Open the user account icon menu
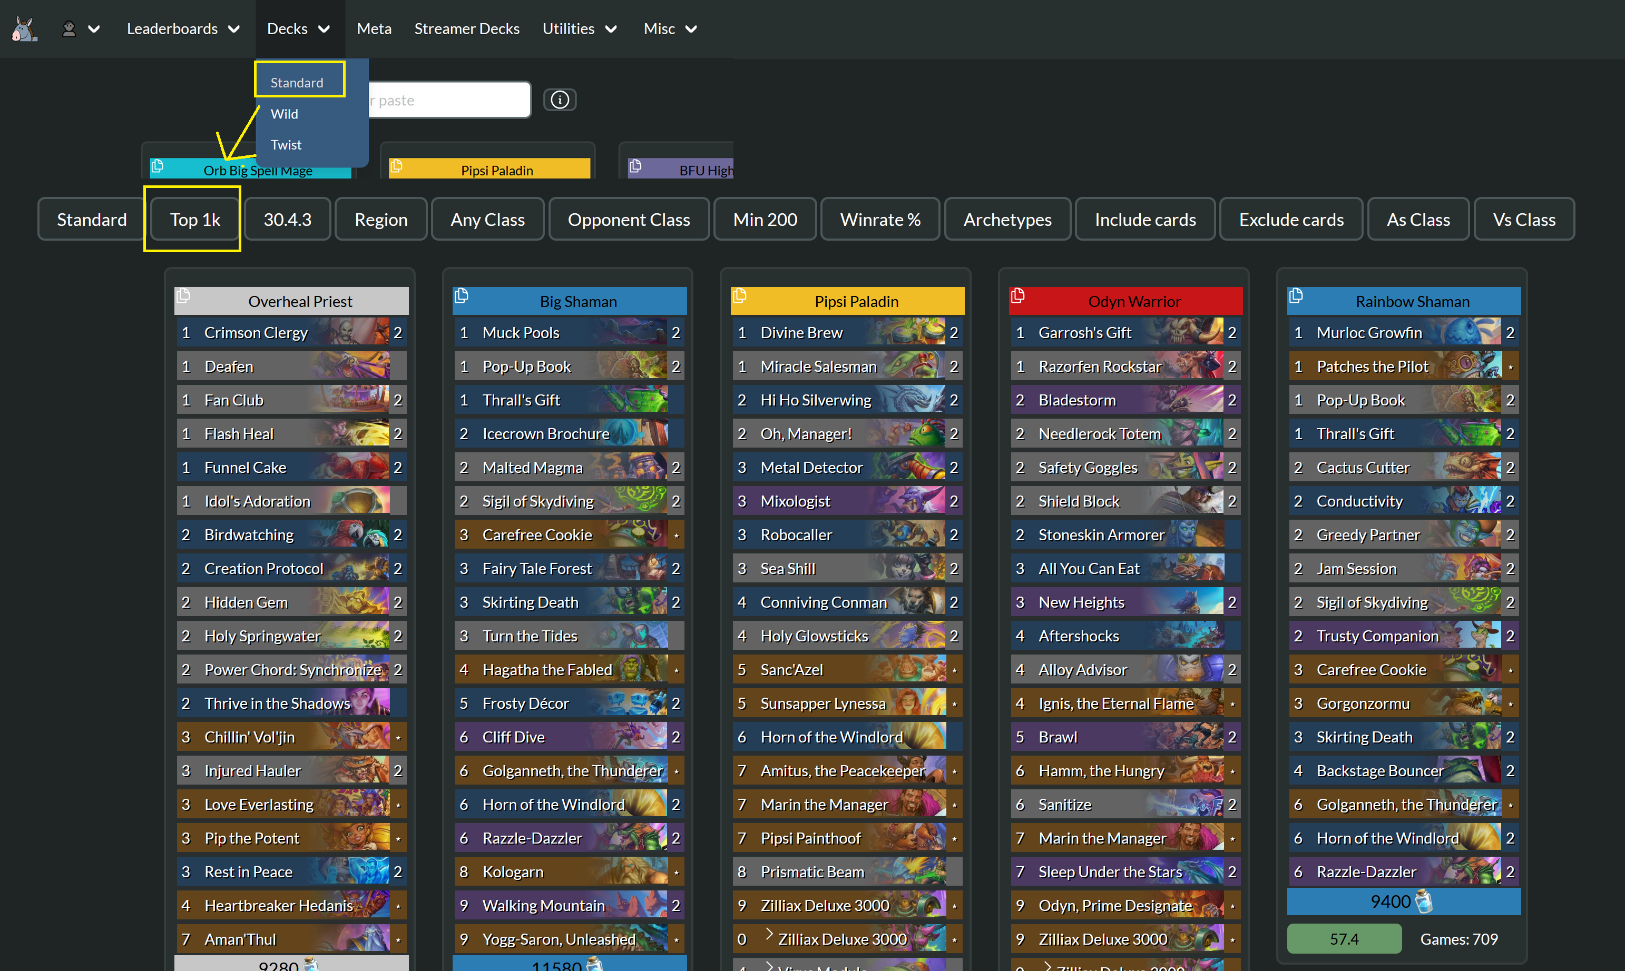This screenshot has width=1625, height=971. [x=68, y=29]
